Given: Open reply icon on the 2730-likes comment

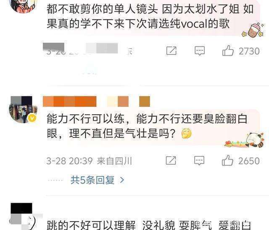Looking at the screenshot, I should (200, 51).
